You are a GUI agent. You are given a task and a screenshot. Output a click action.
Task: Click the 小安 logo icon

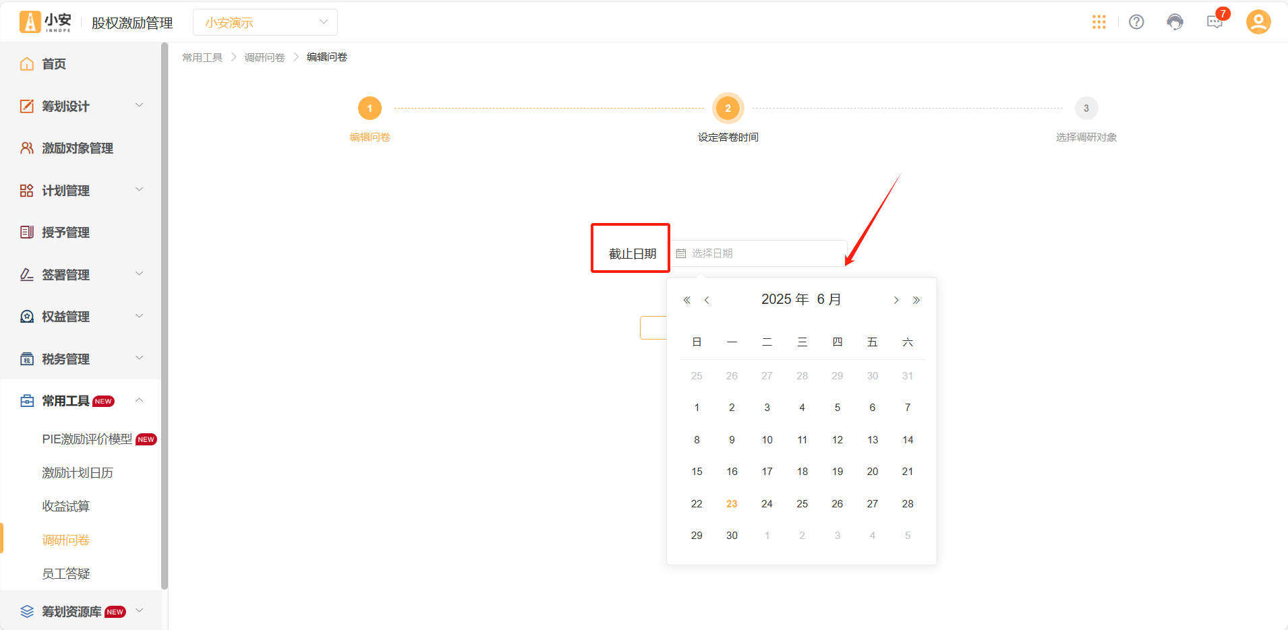click(x=30, y=22)
